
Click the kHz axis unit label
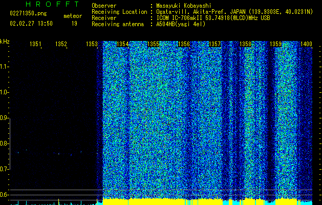pos(5,42)
